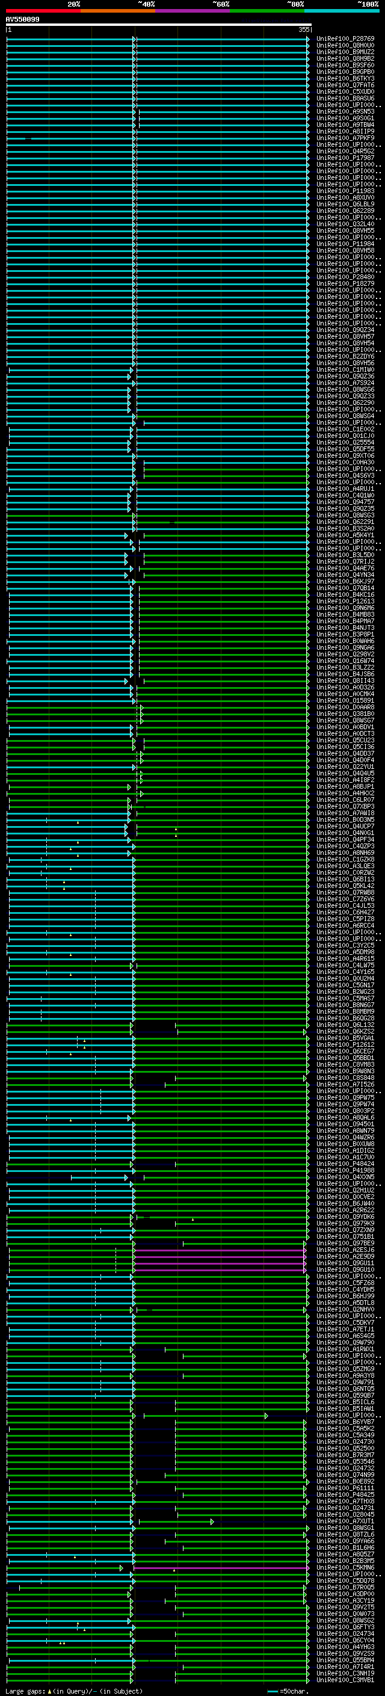Open hit UniRef100_Q22YU1
The width and height of the screenshot is (385, 1696).
[345, 766]
